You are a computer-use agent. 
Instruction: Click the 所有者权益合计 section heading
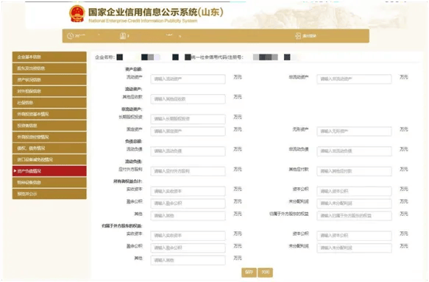(128, 181)
